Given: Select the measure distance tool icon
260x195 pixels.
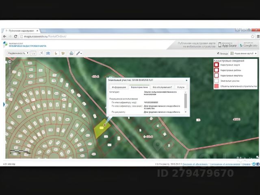Looking at the screenshot, I should [41, 53].
